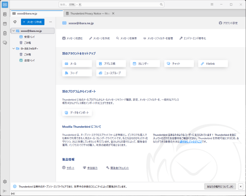This screenshot has height=196, width=246.
Task: Click the account heading xxxxx@ibara.ne.jp
Action: coord(81,23)
